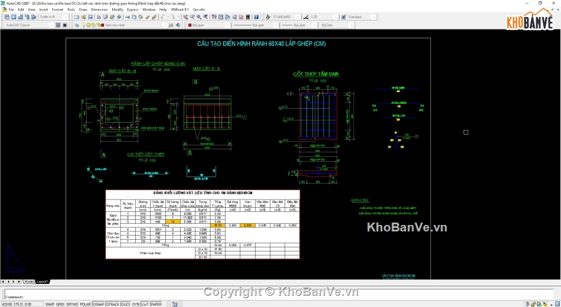
Task: Click the Zoom Realtime icon
Action: point(192,17)
